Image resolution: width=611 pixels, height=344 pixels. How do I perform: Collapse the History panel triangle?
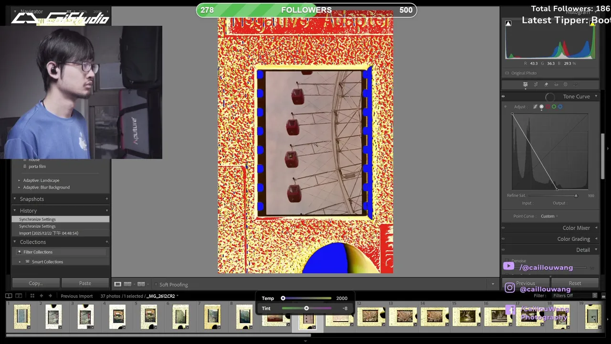pyautogui.click(x=15, y=210)
